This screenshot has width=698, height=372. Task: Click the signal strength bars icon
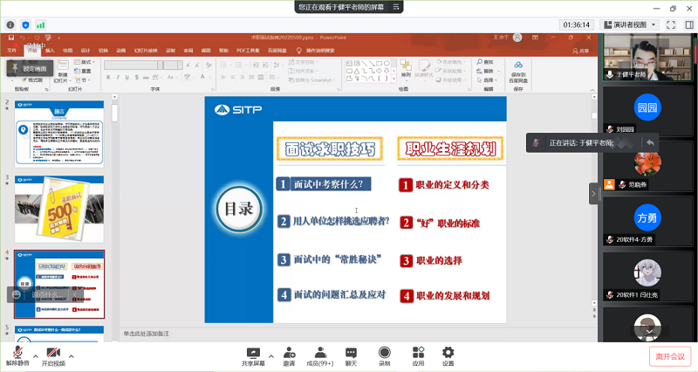click(x=41, y=24)
